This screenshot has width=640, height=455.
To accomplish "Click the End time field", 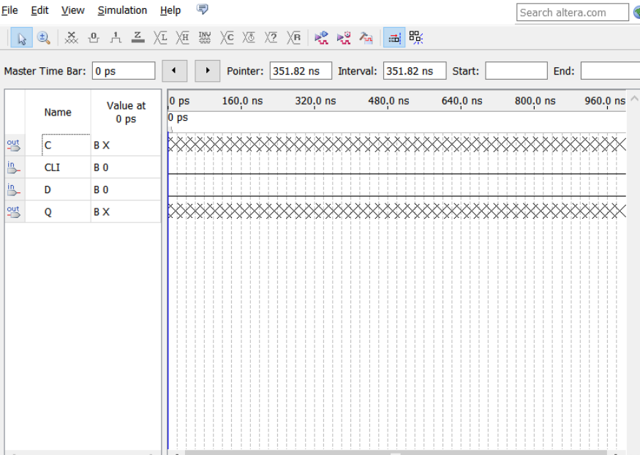I will point(610,71).
